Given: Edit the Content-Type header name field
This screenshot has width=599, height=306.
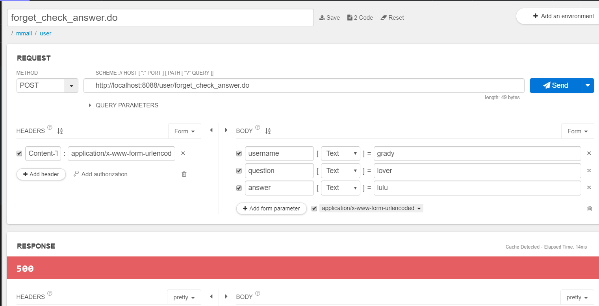Looking at the screenshot, I should tap(43, 153).
